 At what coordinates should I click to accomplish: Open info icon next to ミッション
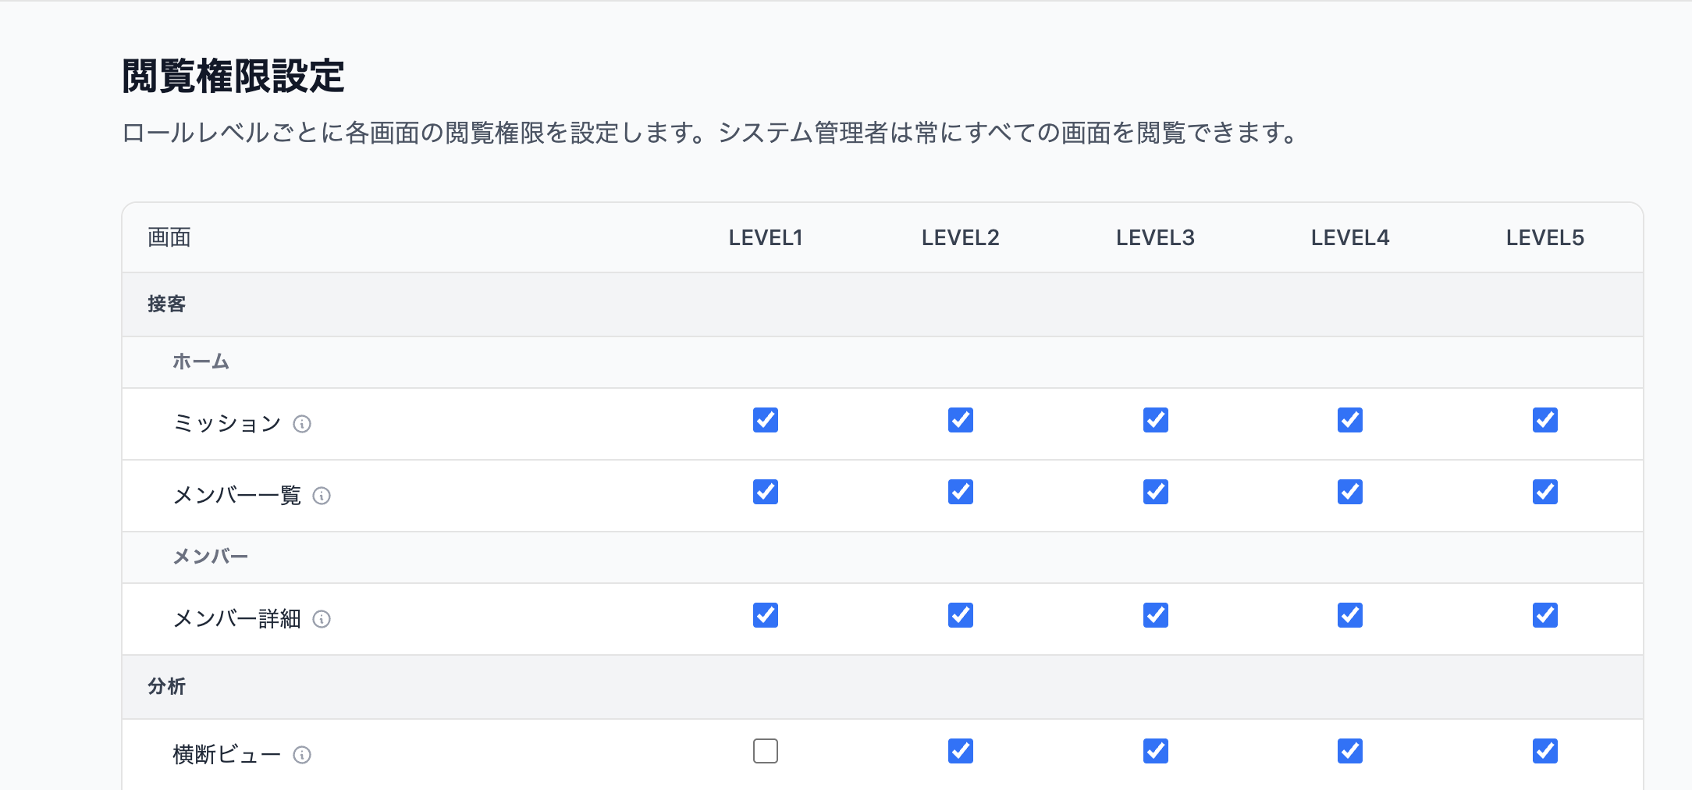click(302, 424)
